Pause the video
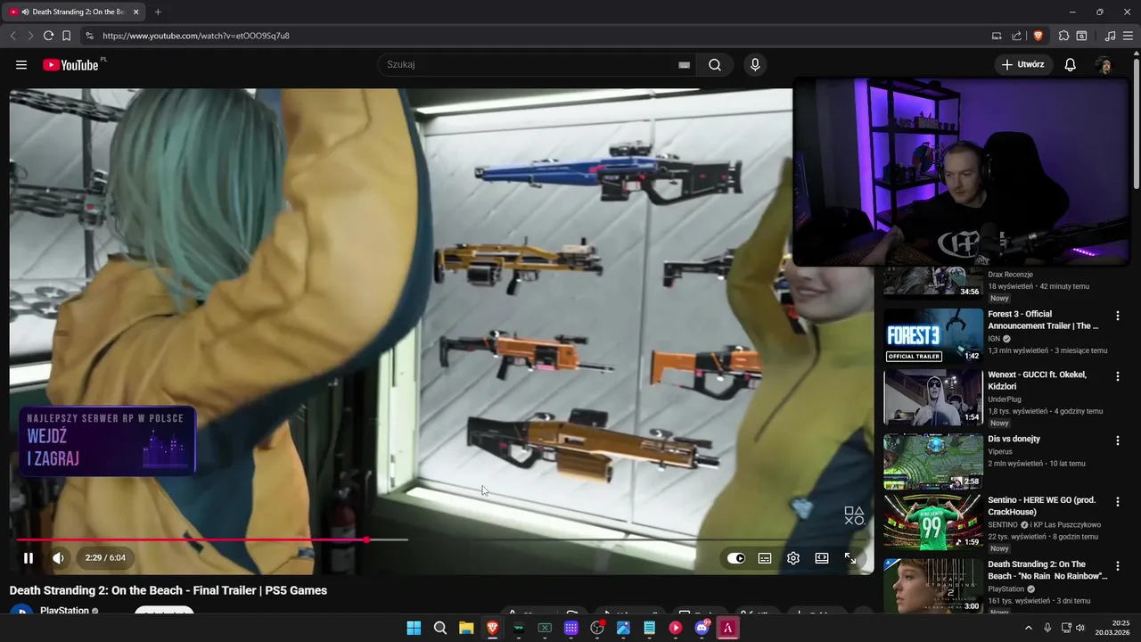The width and height of the screenshot is (1141, 642). (29, 558)
